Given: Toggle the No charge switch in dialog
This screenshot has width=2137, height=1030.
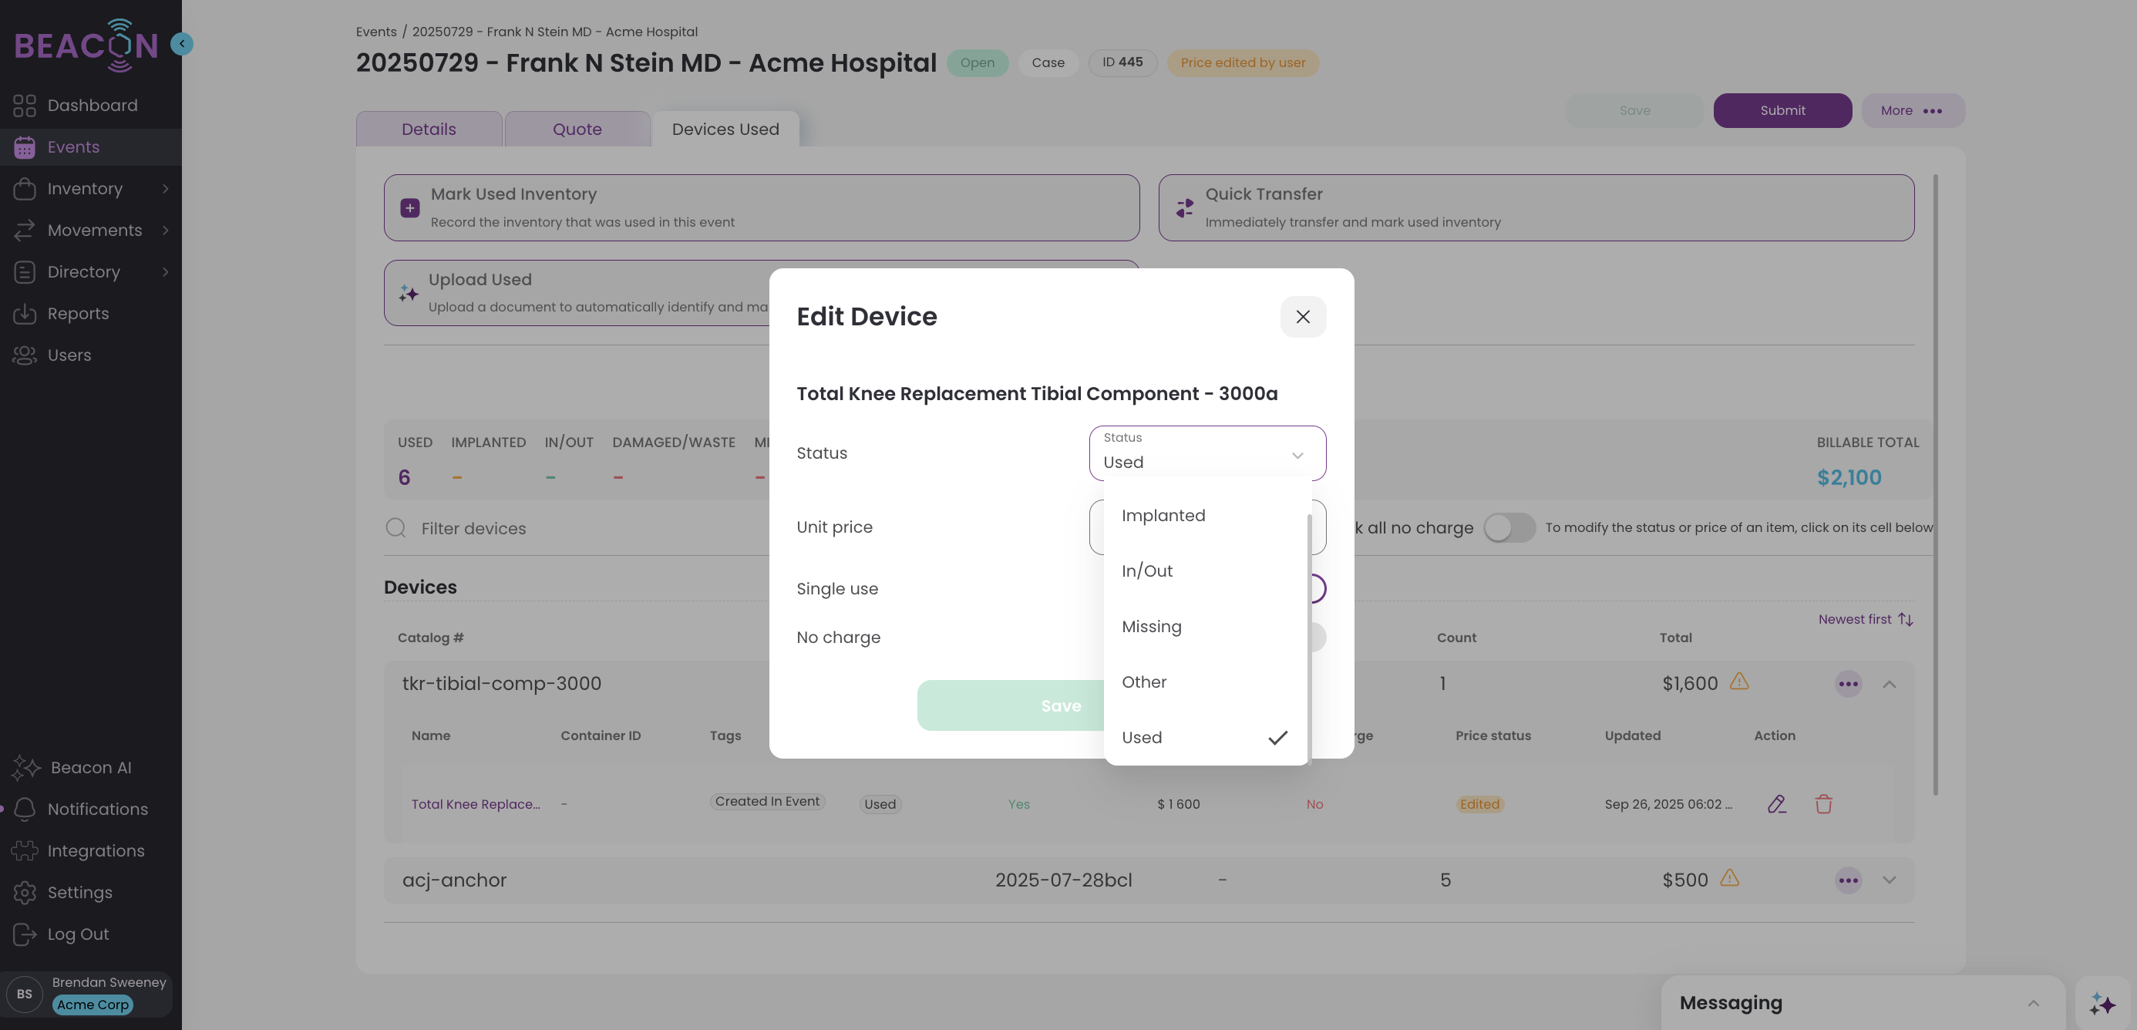Looking at the screenshot, I should pos(1318,637).
